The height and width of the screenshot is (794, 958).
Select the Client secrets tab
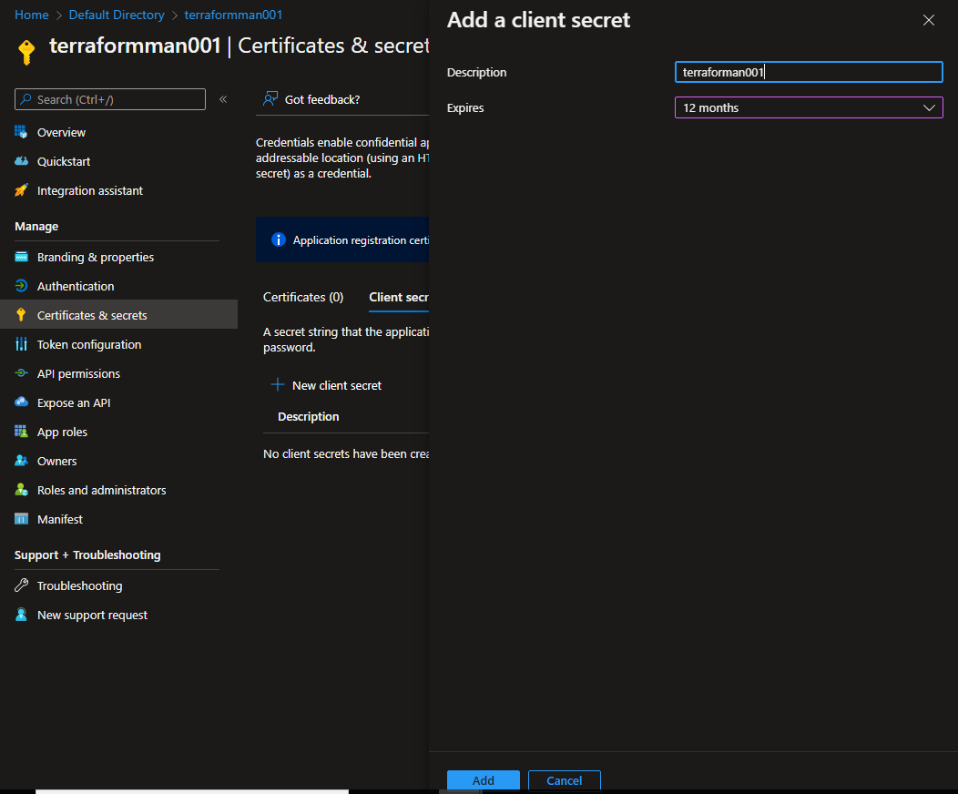click(x=399, y=297)
